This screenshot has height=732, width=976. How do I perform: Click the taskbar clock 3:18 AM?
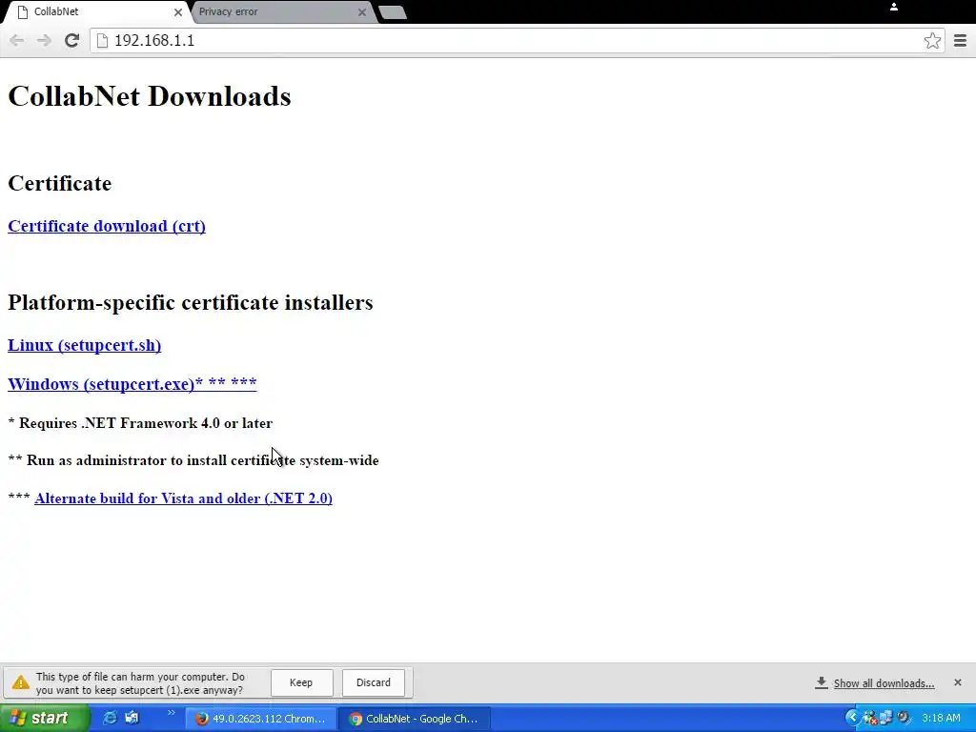[x=941, y=719]
